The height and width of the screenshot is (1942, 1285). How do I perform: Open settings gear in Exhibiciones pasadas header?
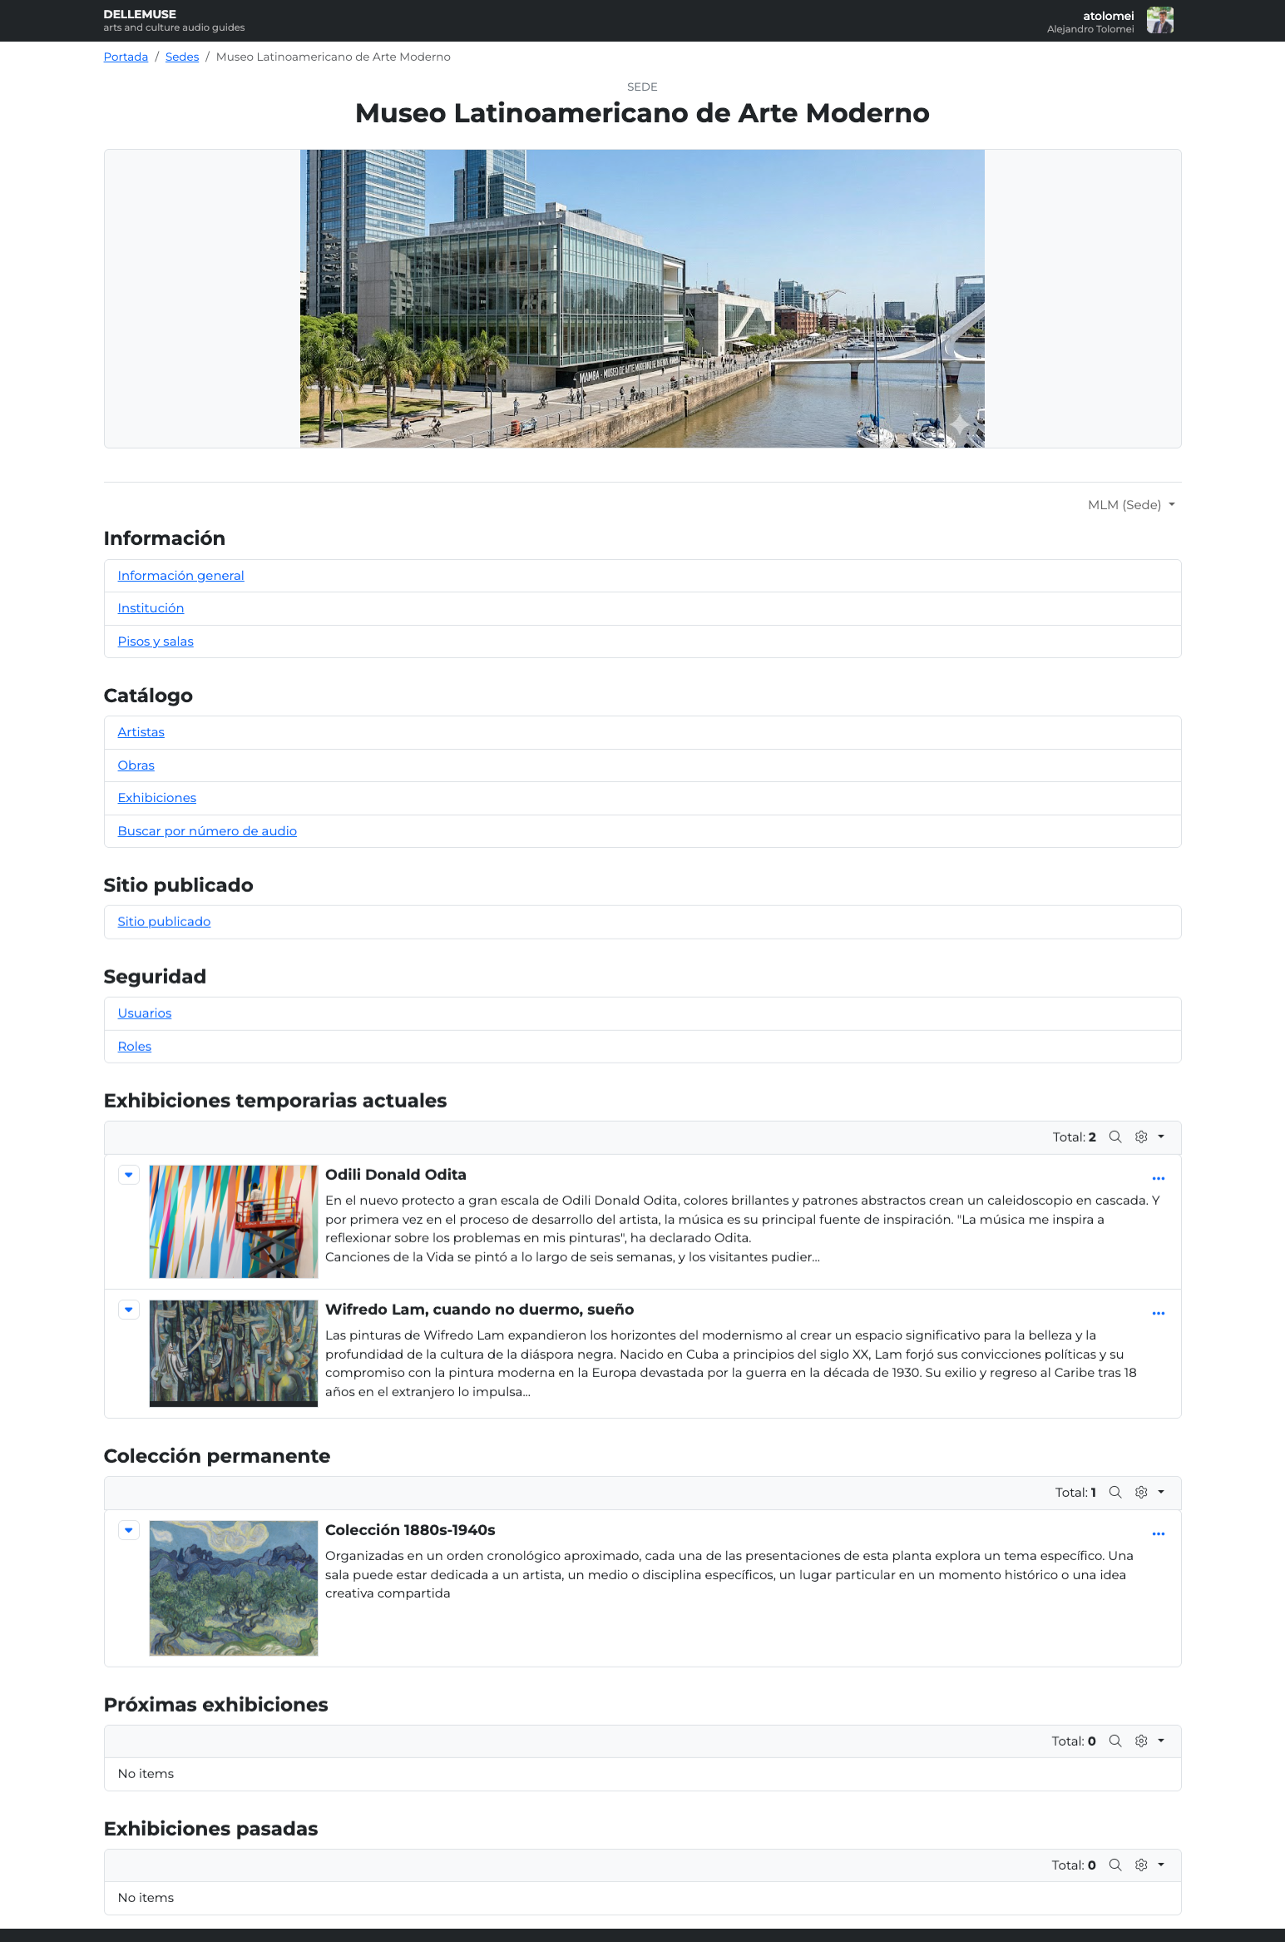[x=1142, y=1865]
